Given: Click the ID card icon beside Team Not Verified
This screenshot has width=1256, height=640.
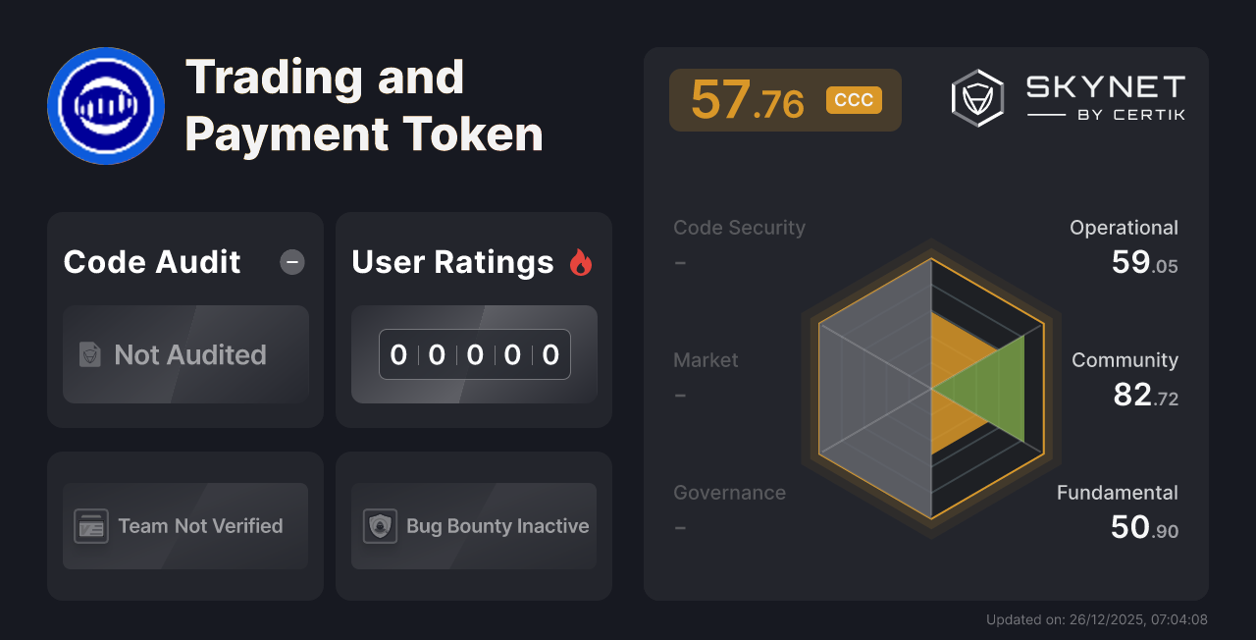Looking at the screenshot, I should pyautogui.click(x=91, y=526).
